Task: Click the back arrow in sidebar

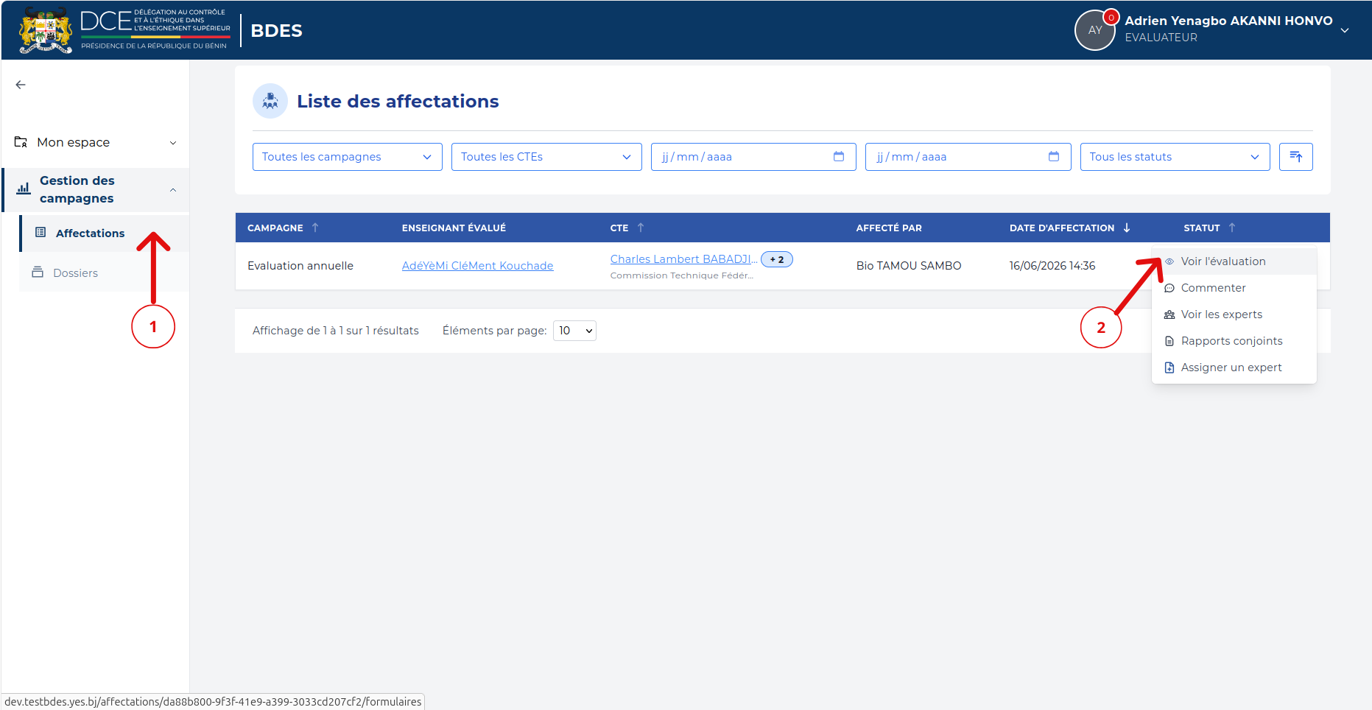Action: click(x=21, y=85)
